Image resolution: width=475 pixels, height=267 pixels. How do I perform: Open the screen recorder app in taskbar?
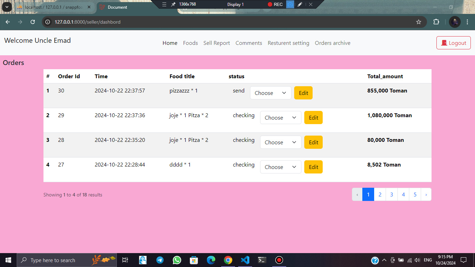279,260
